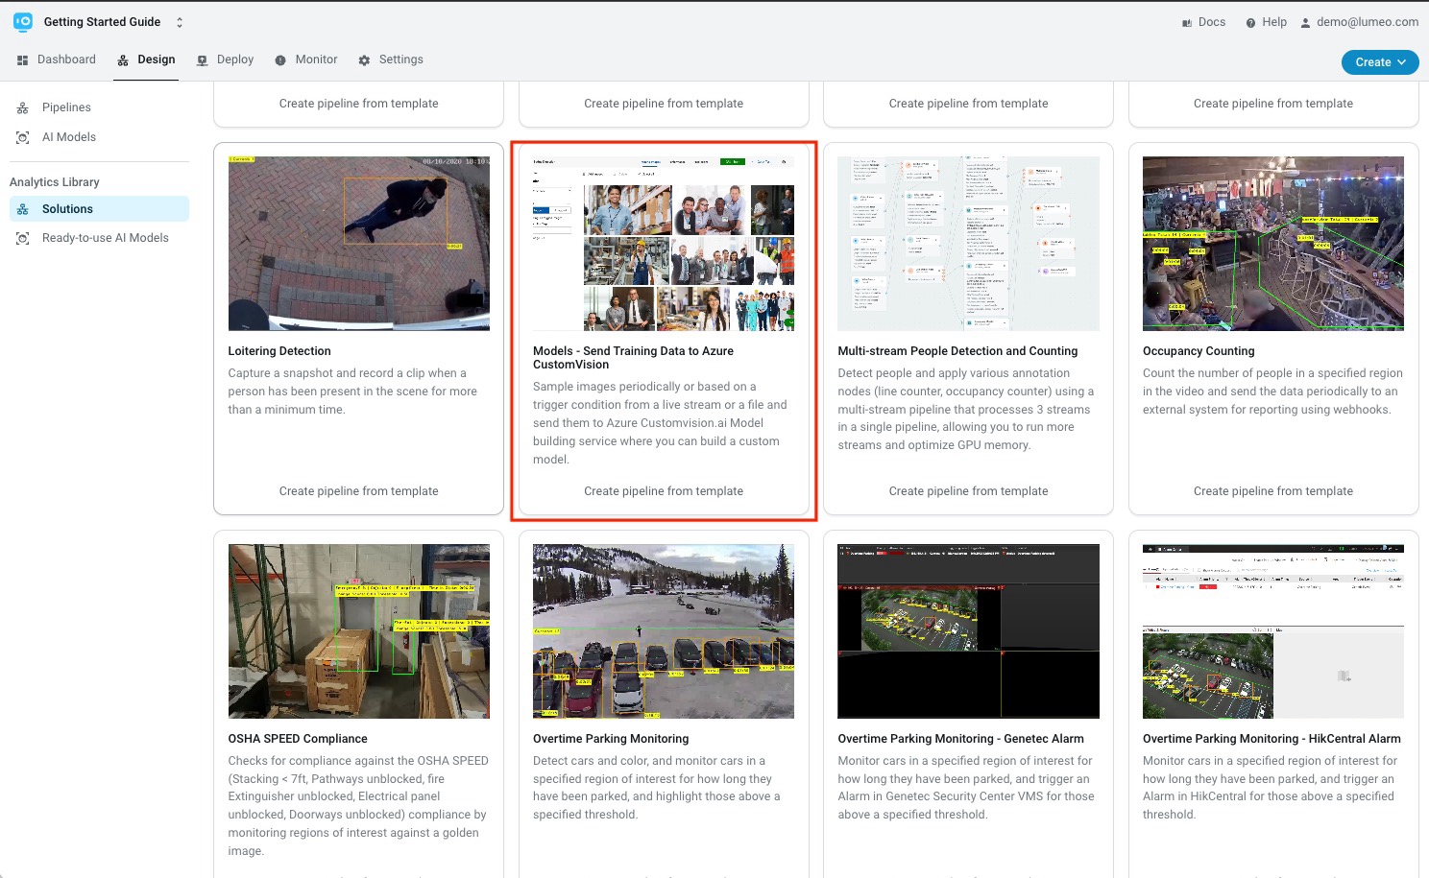Click the Deploy tab icon
The image size is (1429, 878).
pyautogui.click(x=202, y=60)
